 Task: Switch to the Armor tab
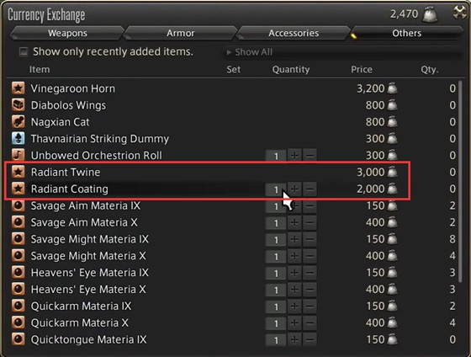[x=181, y=33]
